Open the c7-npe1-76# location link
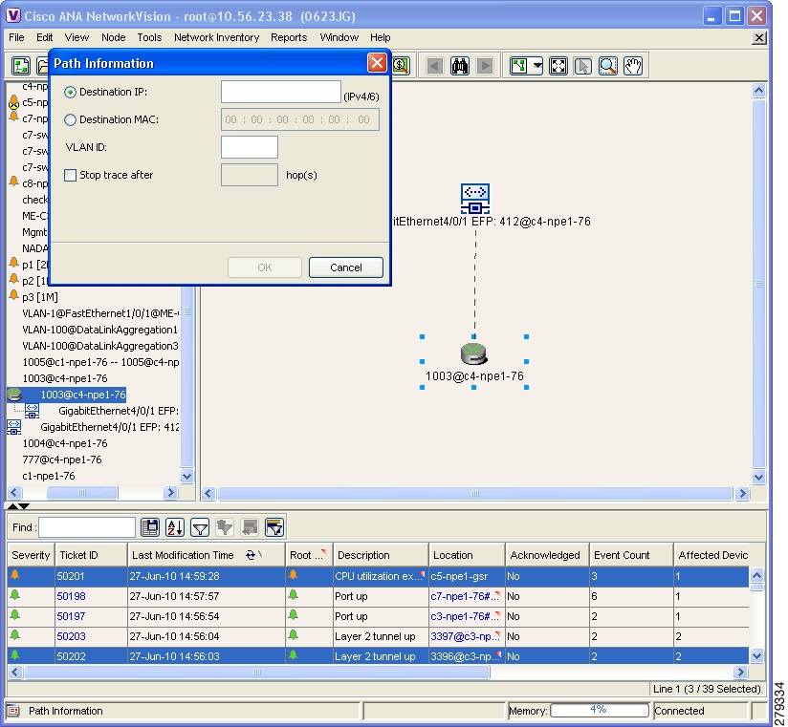The image size is (788, 727). coord(465,596)
